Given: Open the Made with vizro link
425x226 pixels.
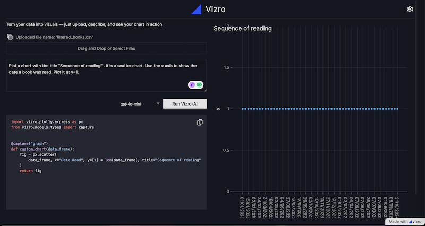Looking at the screenshot, I should pos(404,221).
